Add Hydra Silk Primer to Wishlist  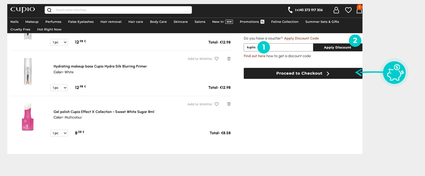click(203, 59)
